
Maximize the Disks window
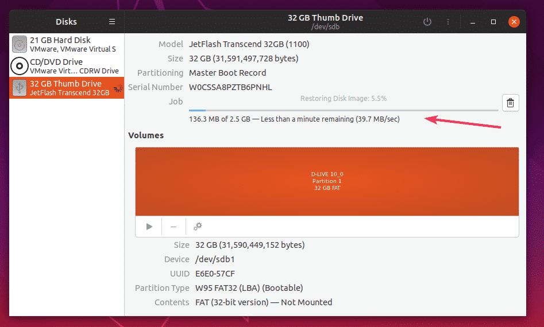click(x=493, y=22)
